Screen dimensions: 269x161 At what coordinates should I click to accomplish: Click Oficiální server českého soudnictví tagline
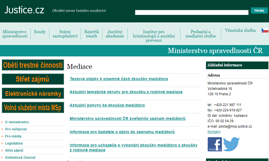pos(79,11)
